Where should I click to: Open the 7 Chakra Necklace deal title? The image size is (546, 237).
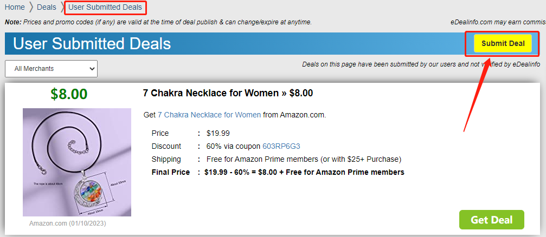click(x=228, y=93)
